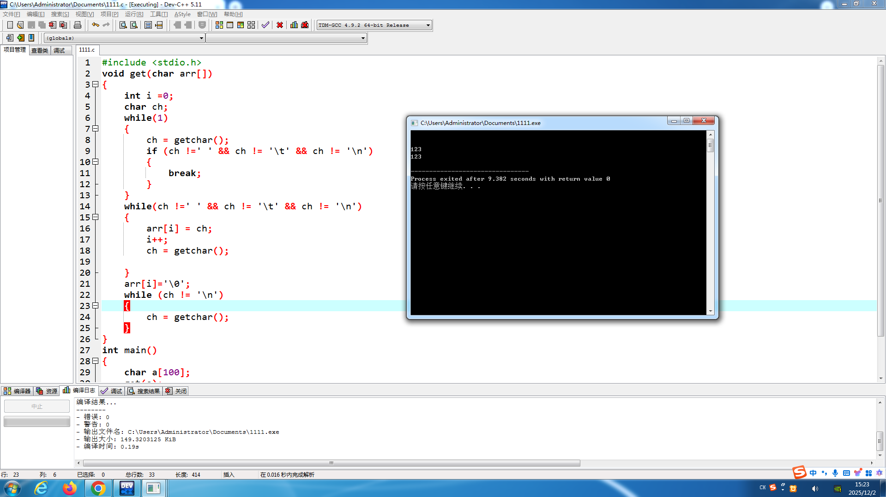Click the Windows Start button
The height and width of the screenshot is (497, 886).
pos(12,488)
